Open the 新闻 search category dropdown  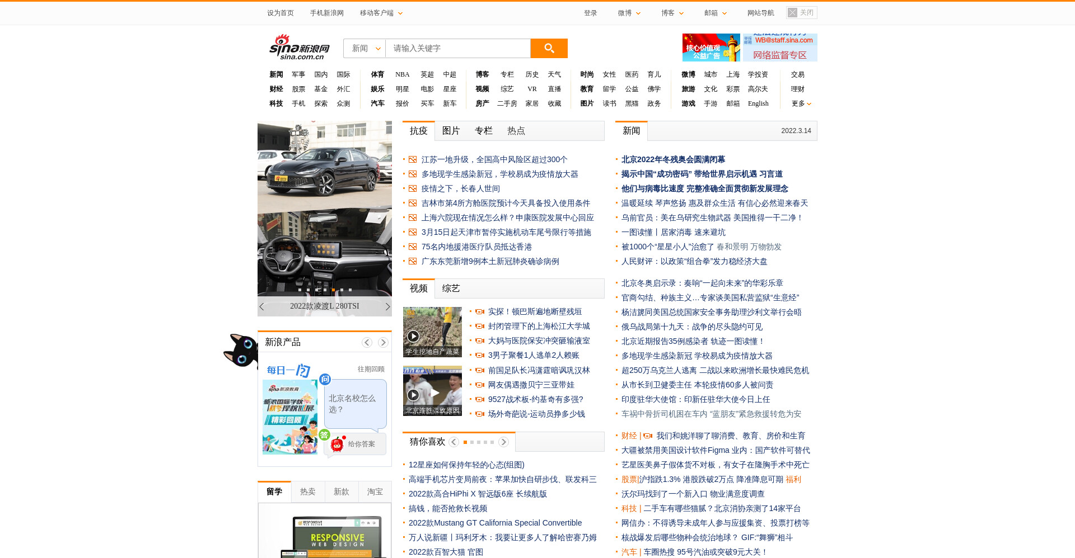click(x=364, y=48)
